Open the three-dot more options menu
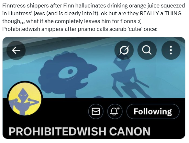The image size is (189, 143). click(171, 50)
